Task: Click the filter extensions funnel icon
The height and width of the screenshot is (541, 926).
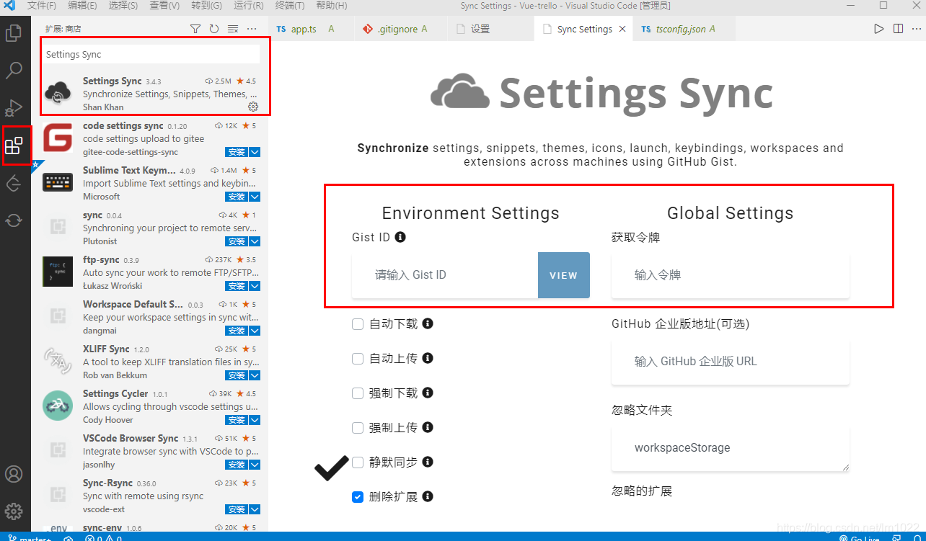Action: click(x=195, y=29)
